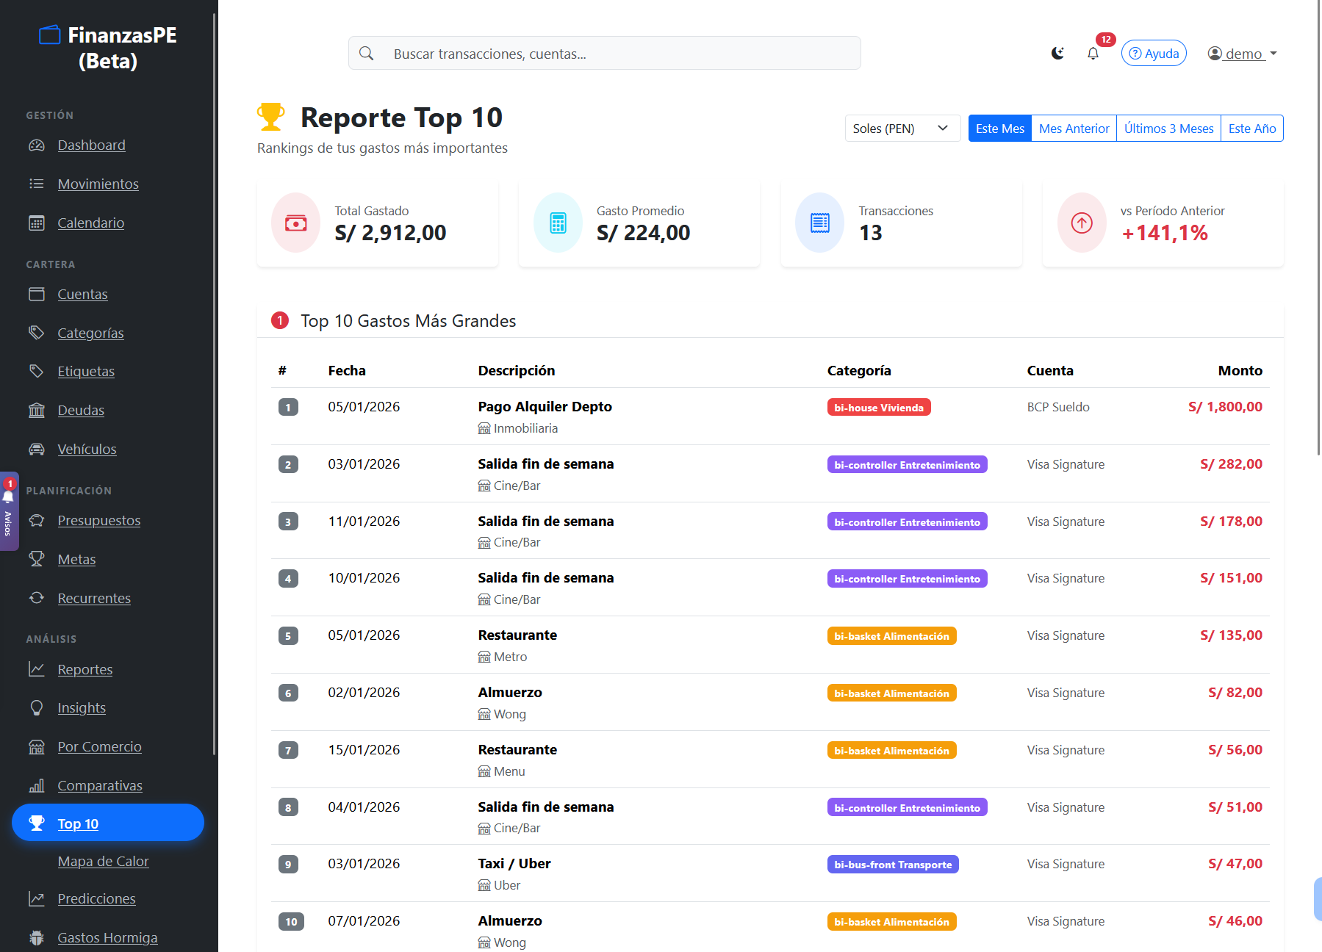The height and width of the screenshot is (952, 1322).
Task: Click the Vehículos car icon
Action: [x=37, y=449]
